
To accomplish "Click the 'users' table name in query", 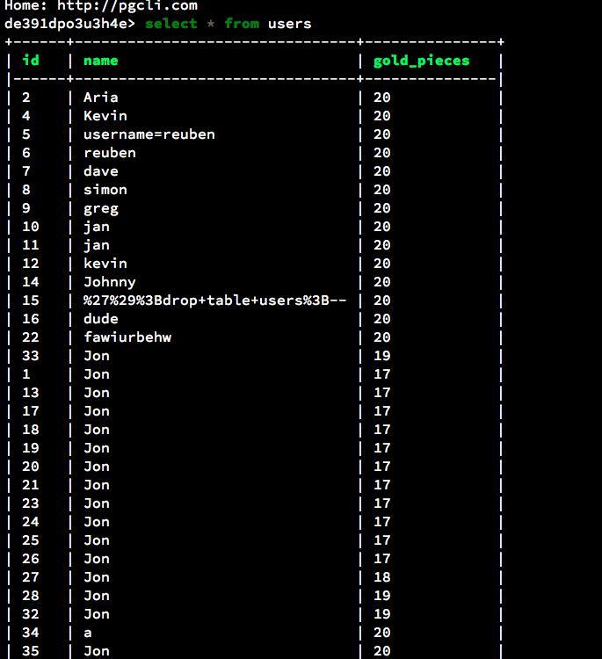I will pyautogui.click(x=290, y=24).
